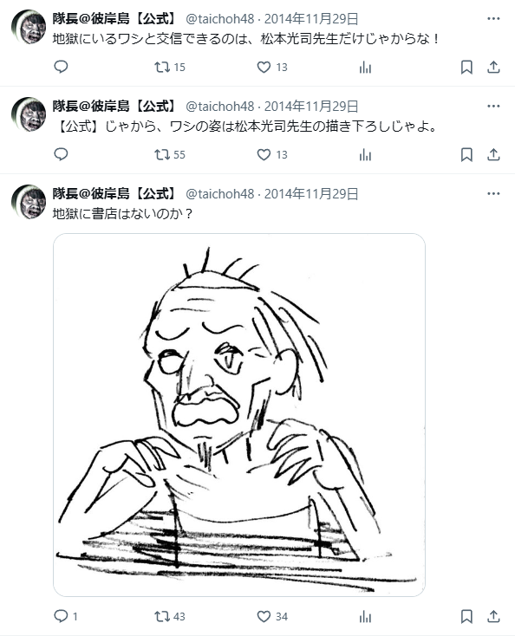Reply to the 【公式】じゃから tweet
Image resolution: width=515 pixels, height=636 pixels.
[61, 154]
